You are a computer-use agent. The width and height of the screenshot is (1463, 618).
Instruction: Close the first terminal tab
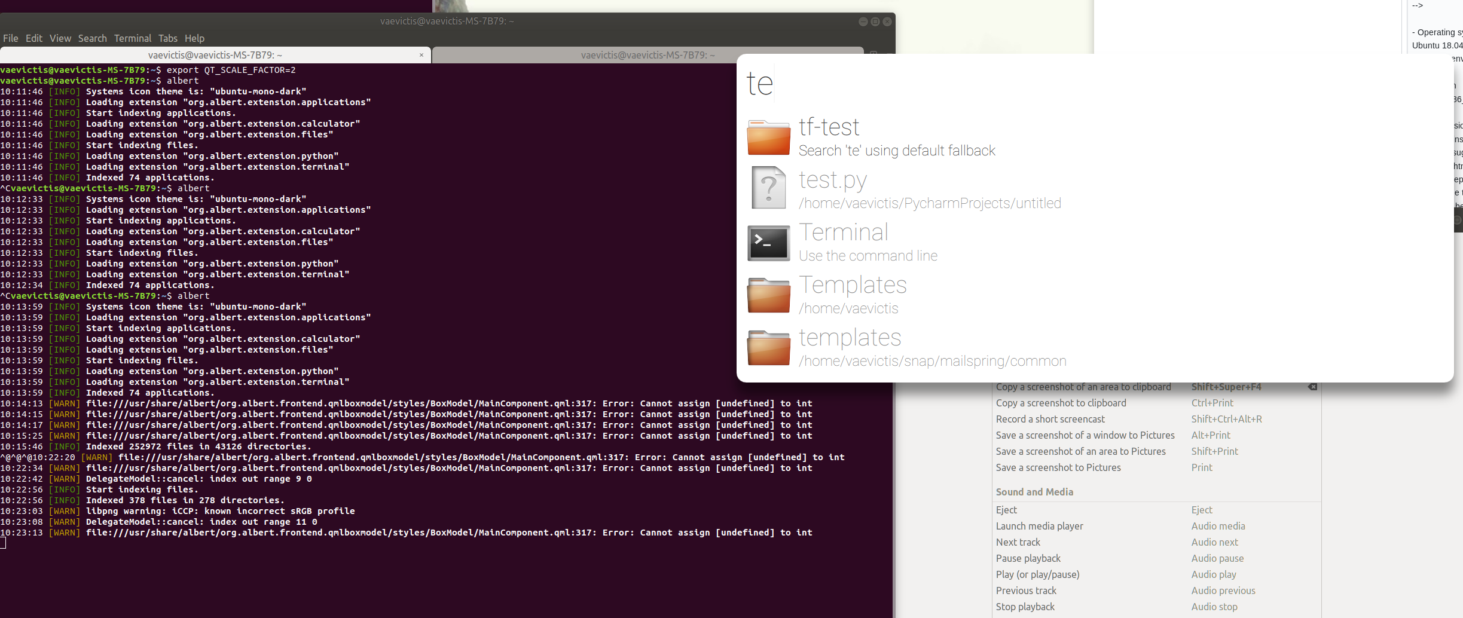(420, 54)
